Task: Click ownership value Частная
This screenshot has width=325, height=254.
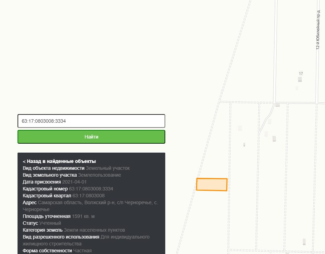Action: (x=82, y=251)
